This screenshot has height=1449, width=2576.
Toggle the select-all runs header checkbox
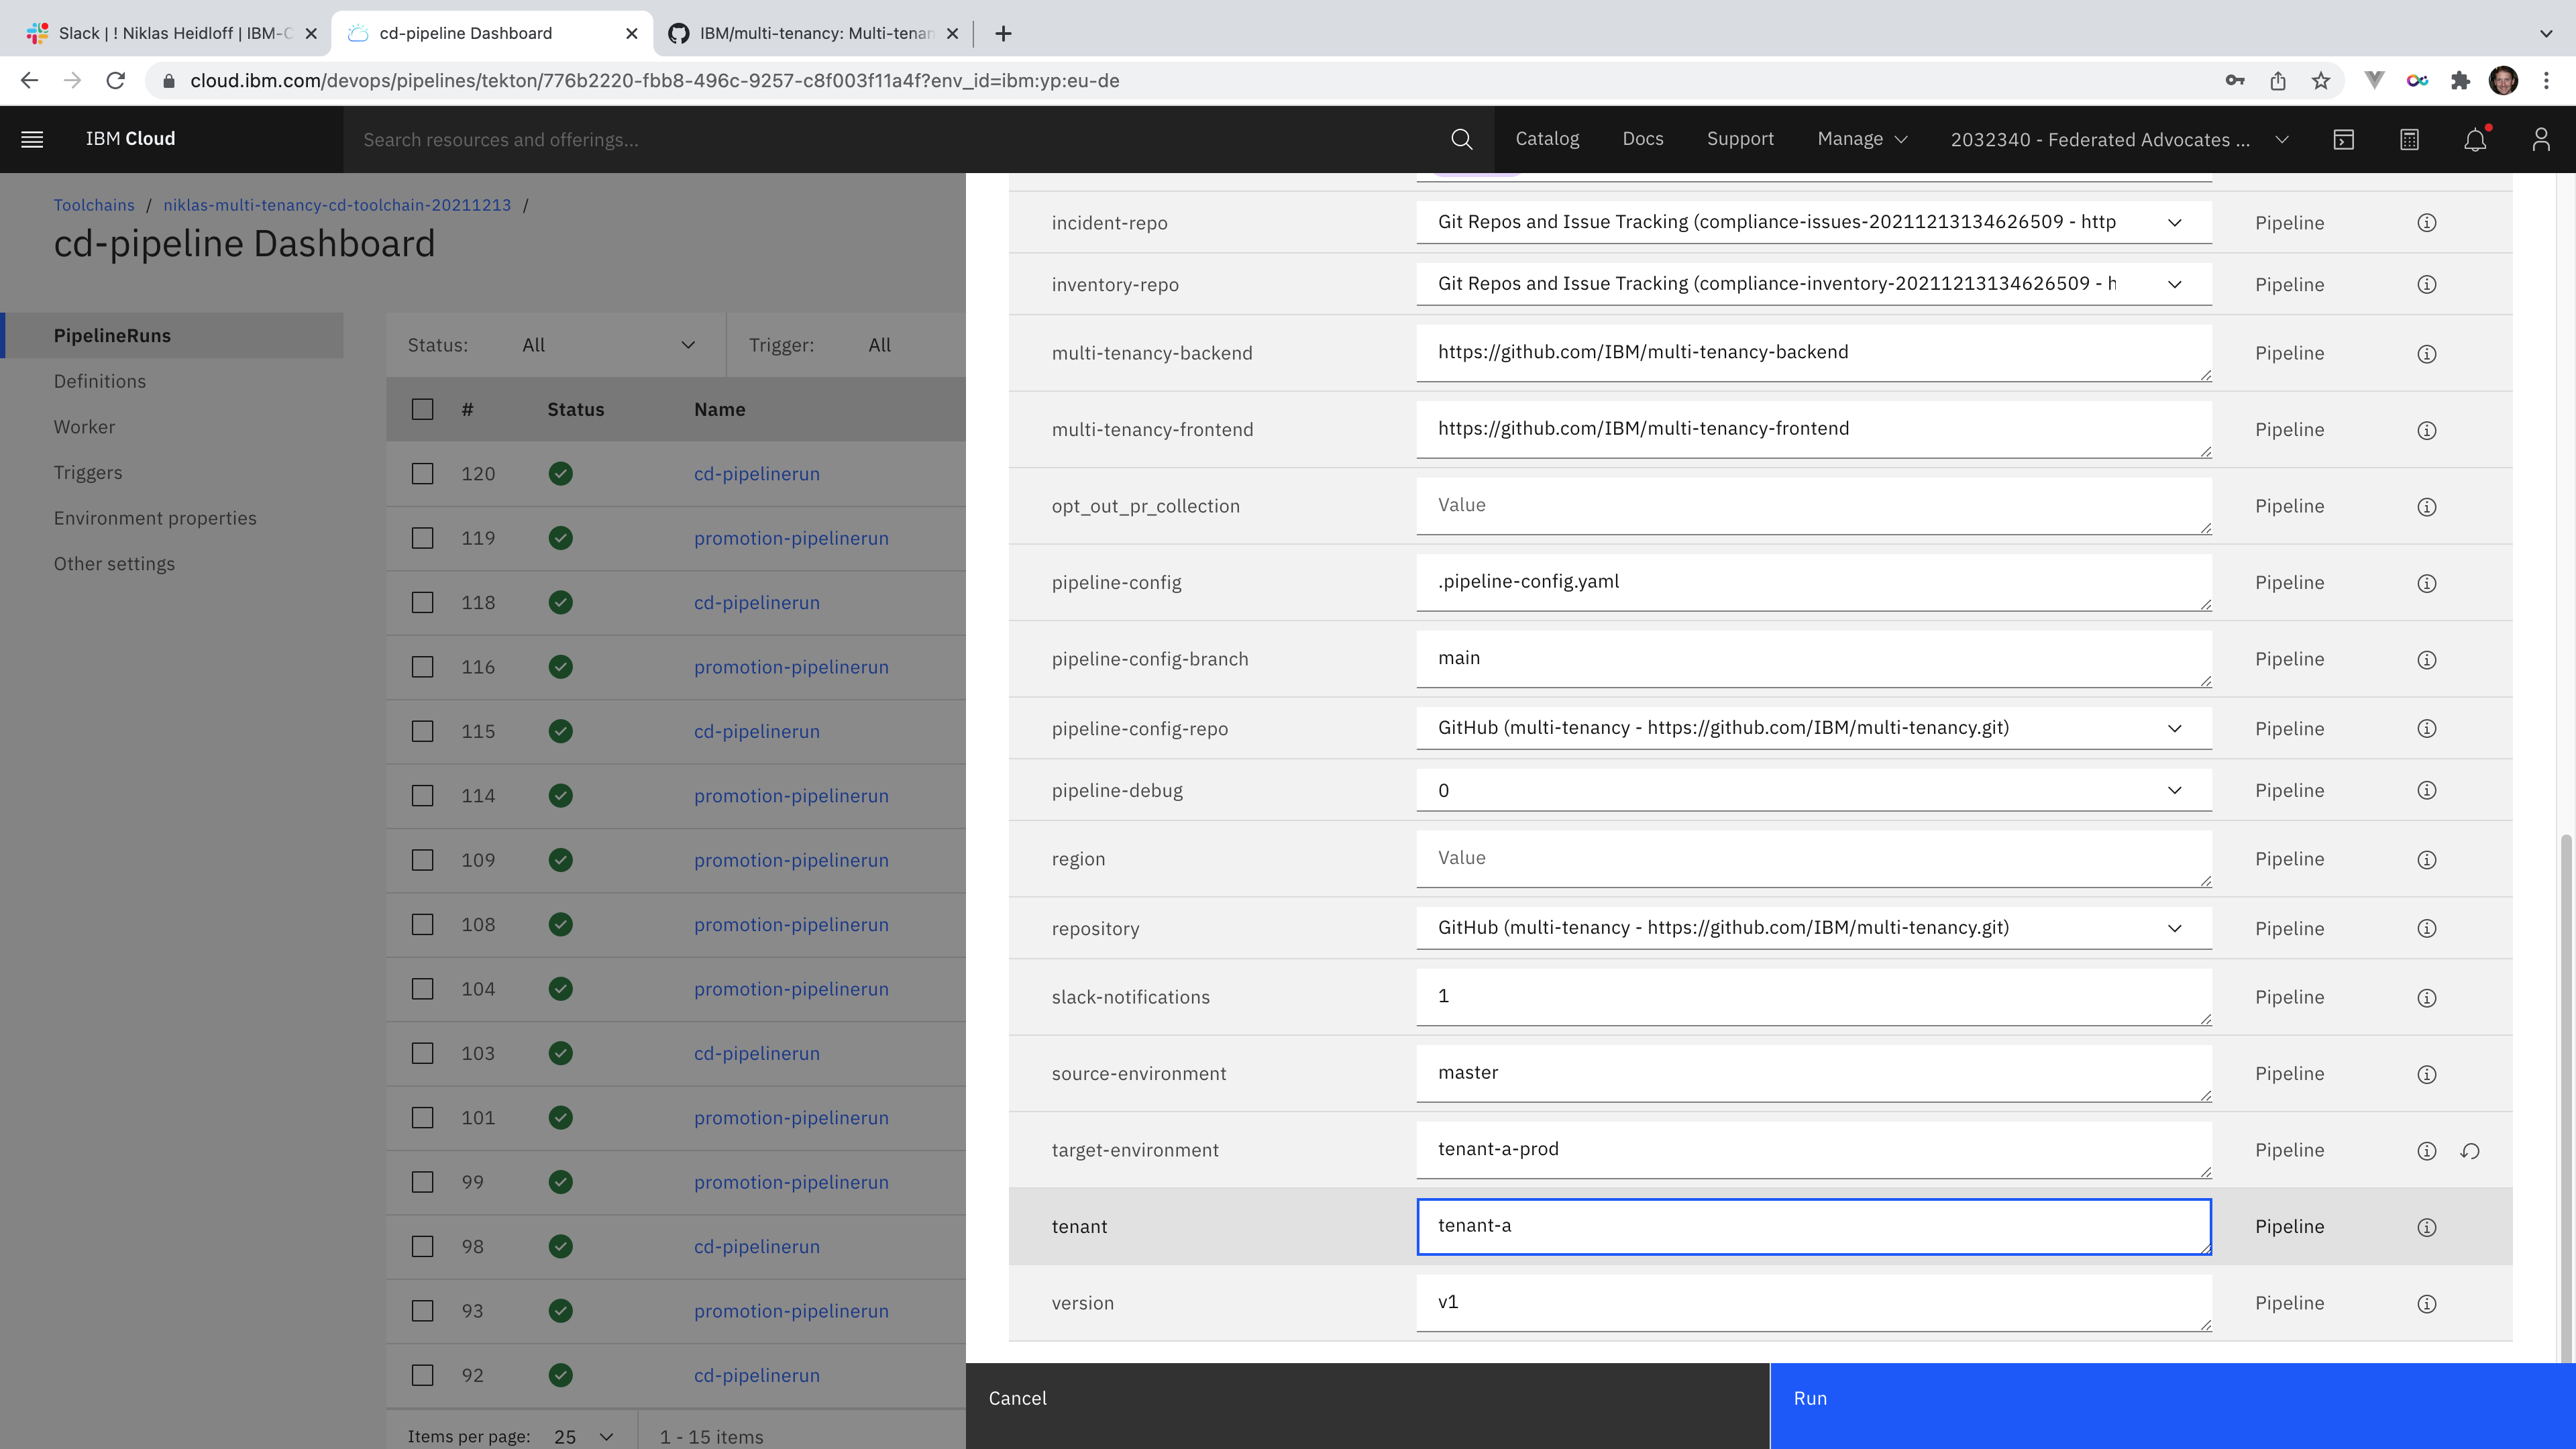[x=422, y=409]
